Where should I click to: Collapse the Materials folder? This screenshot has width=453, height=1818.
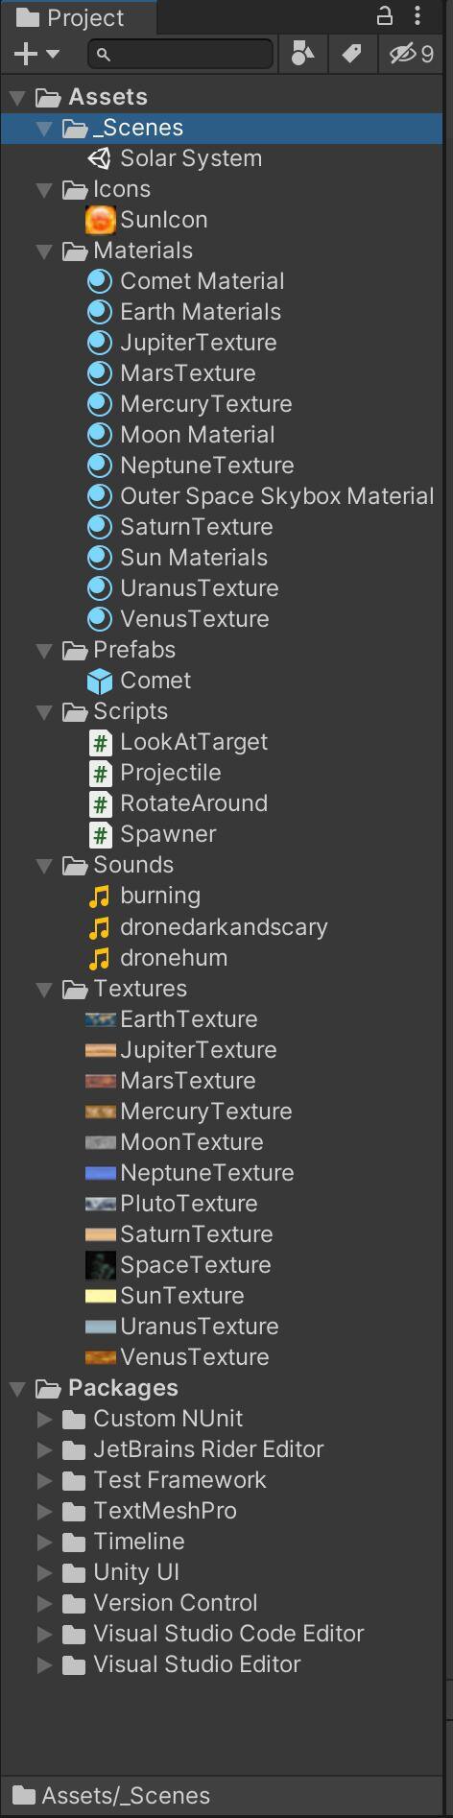tap(44, 251)
